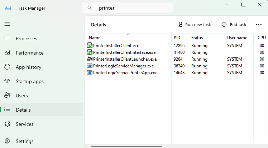The image size is (268, 148).
Task: Click the Task Manager window title
Action: (x=32, y=8)
